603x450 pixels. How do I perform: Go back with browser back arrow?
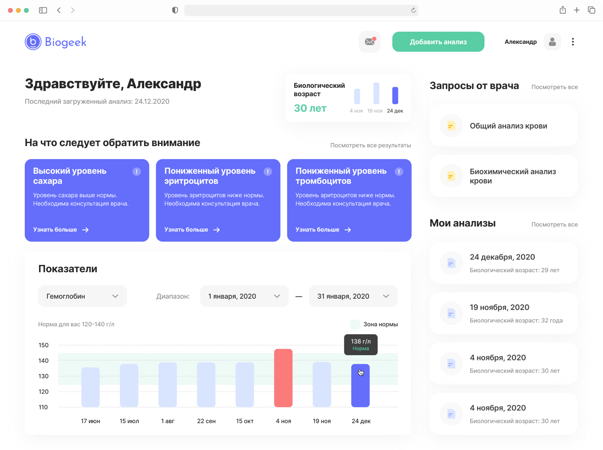click(59, 10)
